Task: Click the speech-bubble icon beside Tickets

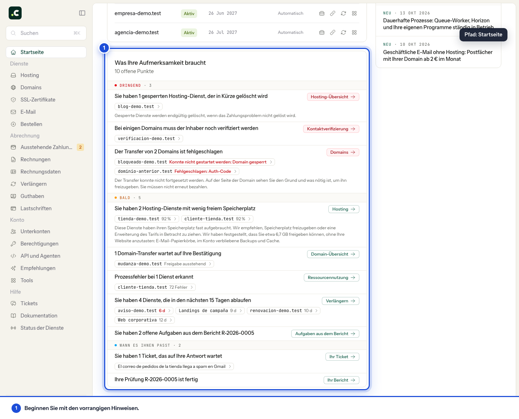Action: pyautogui.click(x=13, y=303)
